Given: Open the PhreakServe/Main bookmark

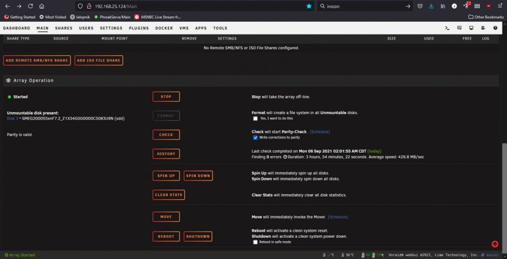Looking at the screenshot, I should [x=112, y=17].
